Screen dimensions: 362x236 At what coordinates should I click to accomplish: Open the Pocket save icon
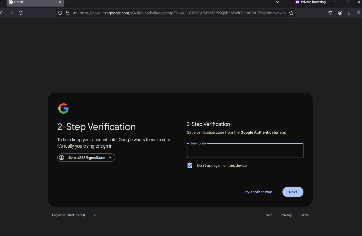(330, 13)
